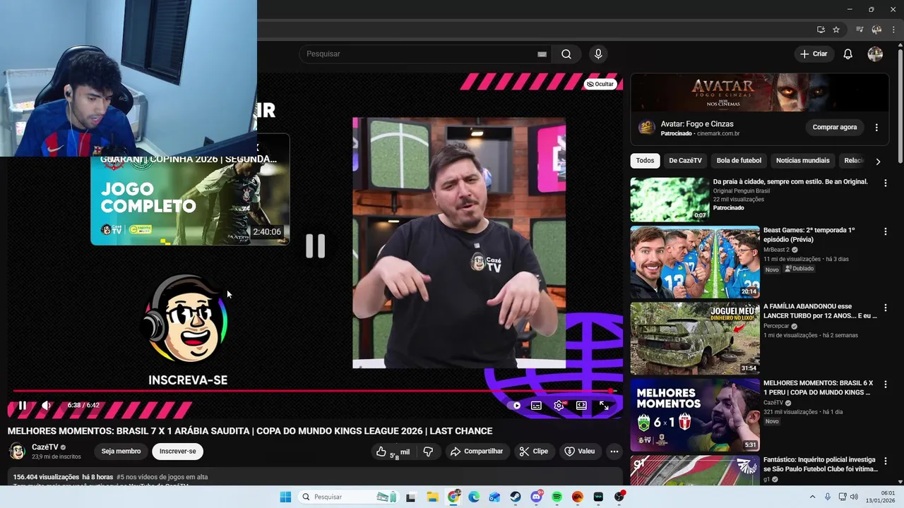Viewport: 904px width, 508px height.
Task: Open the on-screen keyboard icon in the search box
Action: point(542,54)
